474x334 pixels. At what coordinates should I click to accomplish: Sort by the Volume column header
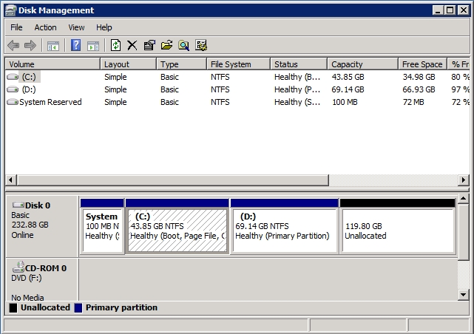click(x=53, y=64)
